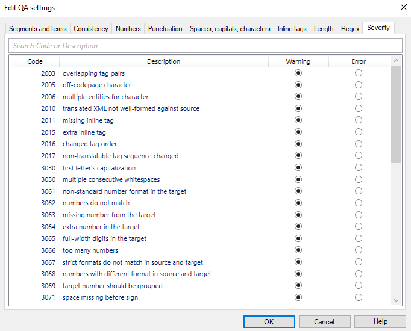Image resolution: width=411 pixels, height=331 pixels.
Task: Click the code cell 2017
Action: tap(48, 156)
